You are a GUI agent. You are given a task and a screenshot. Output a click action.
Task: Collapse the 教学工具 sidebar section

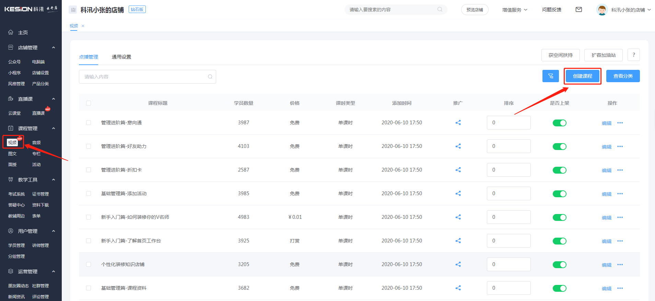(54, 180)
